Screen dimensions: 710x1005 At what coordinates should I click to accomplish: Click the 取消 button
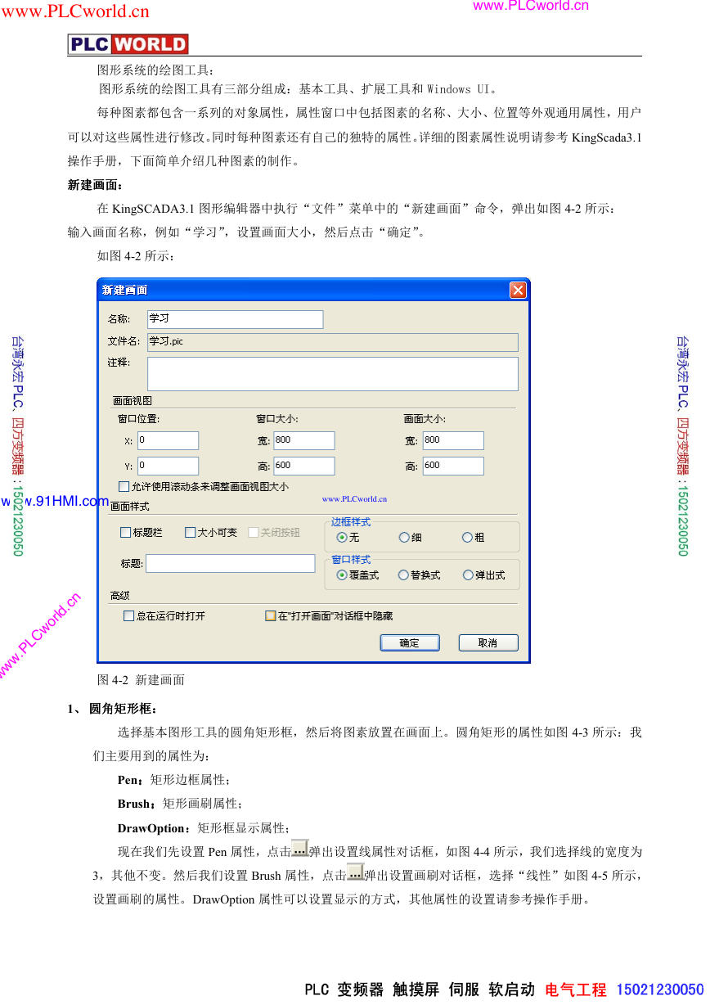[488, 643]
